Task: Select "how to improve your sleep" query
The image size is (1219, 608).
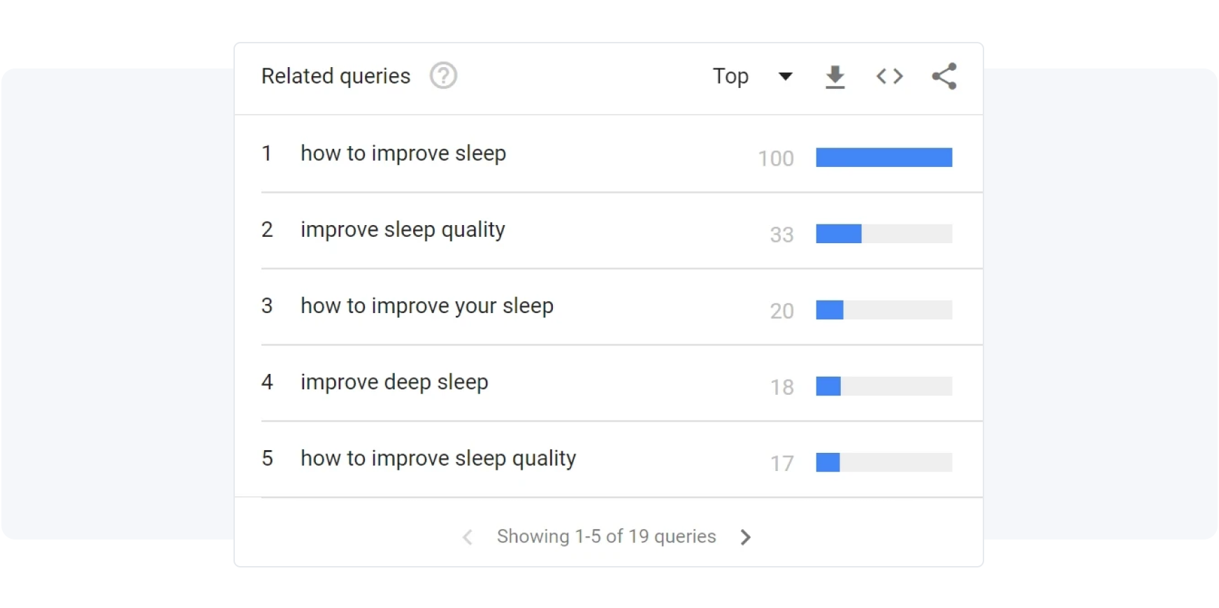Action: (x=426, y=306)
